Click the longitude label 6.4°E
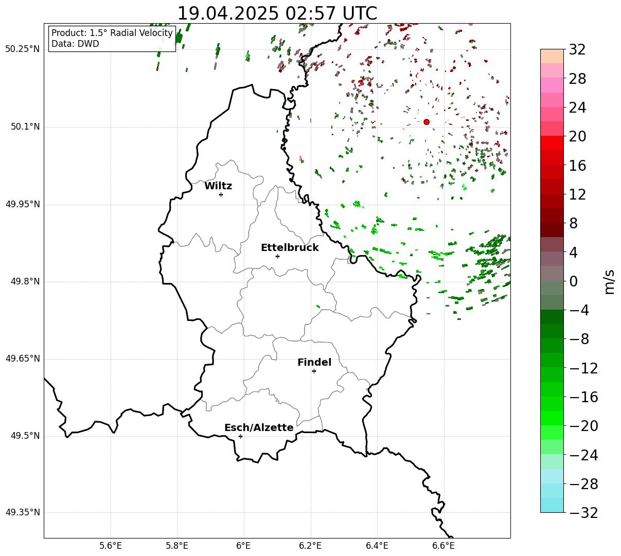The height and width of the screenshot is (556, 621). point(377,545)
